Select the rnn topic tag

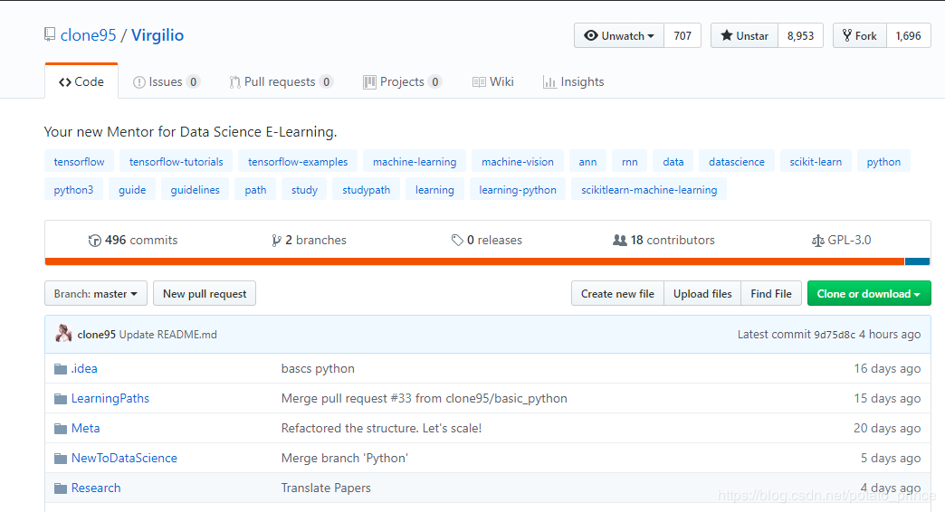pyautogui.click(x=630, y=161)
